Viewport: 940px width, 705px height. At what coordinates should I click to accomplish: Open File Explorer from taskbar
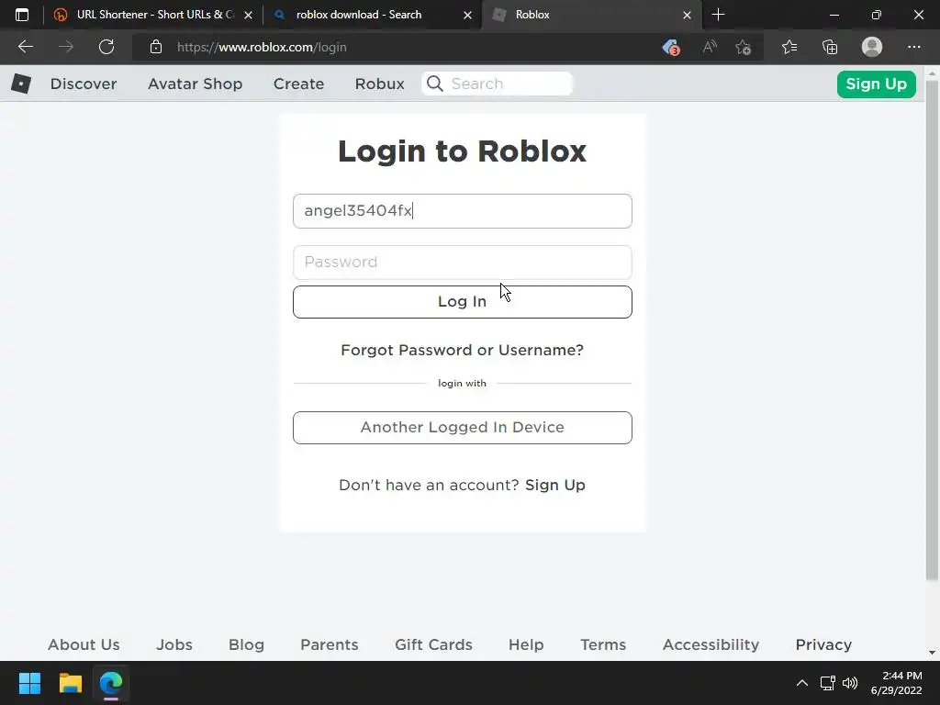(x=70, y=683)
